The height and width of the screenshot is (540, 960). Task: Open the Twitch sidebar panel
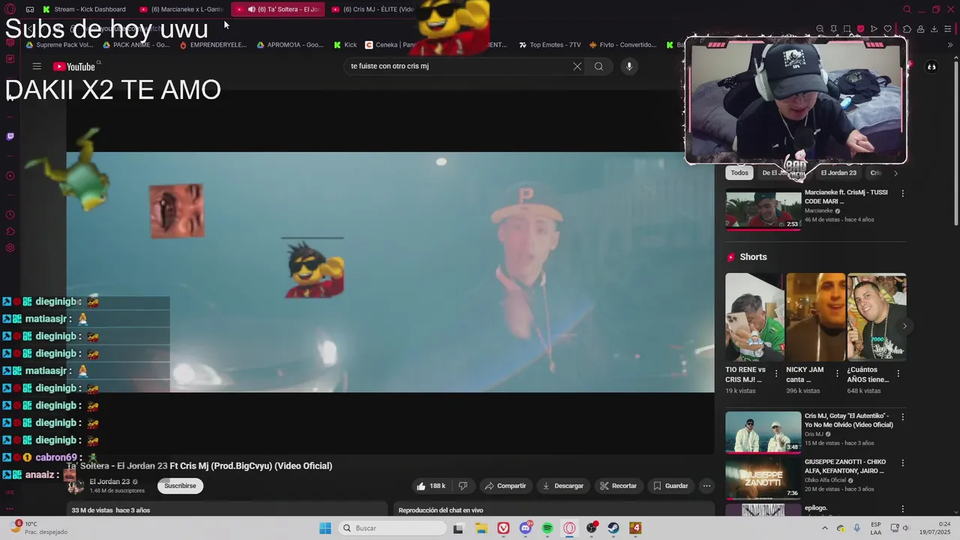(x=10, y=136)
